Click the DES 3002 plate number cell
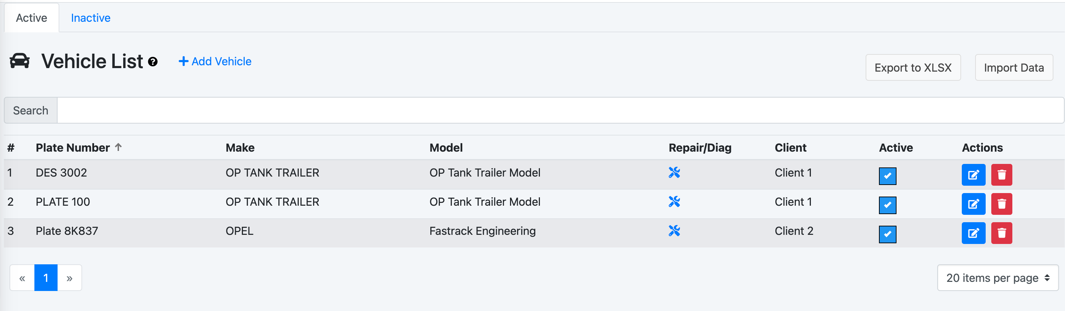1065x311 pixels. point(61,172)
